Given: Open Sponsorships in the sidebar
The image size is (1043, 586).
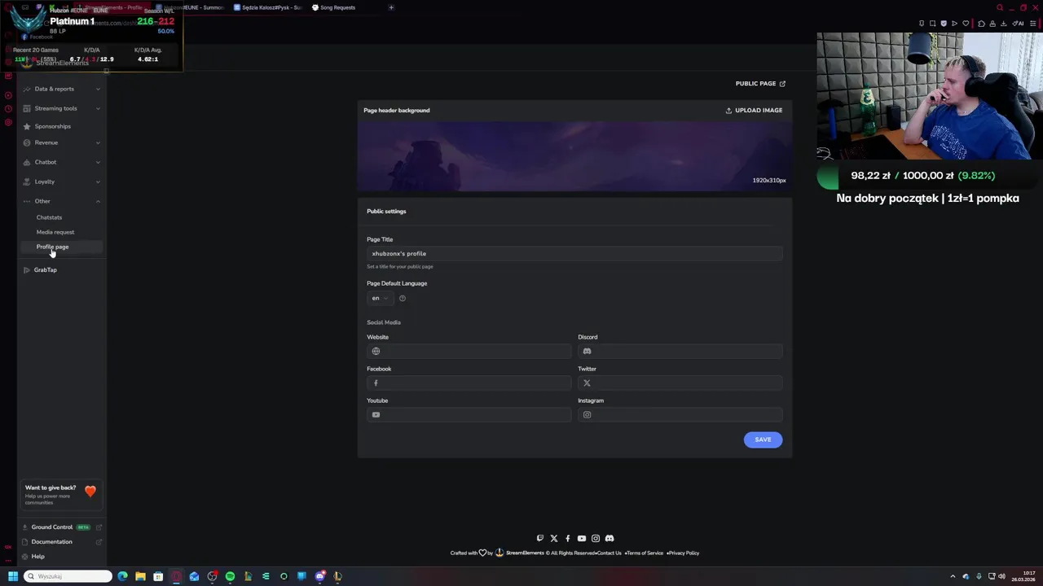Looking at the screenshot, I should (52, 126).
